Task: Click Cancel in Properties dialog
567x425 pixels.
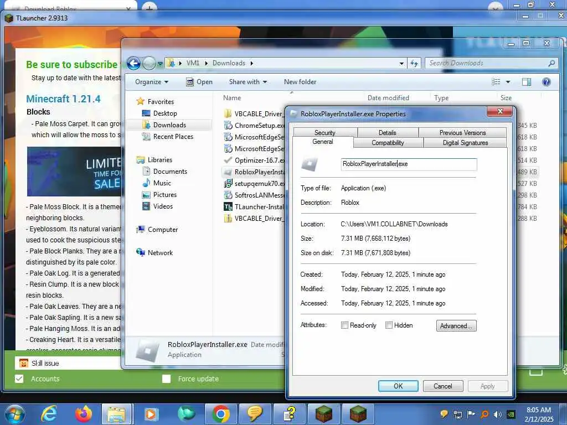Action: coord(442,386)
